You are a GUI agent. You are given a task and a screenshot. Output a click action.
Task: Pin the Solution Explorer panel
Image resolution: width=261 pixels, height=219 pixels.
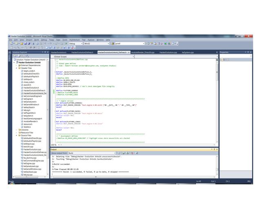pyautogui.click(x=45, y=52)
